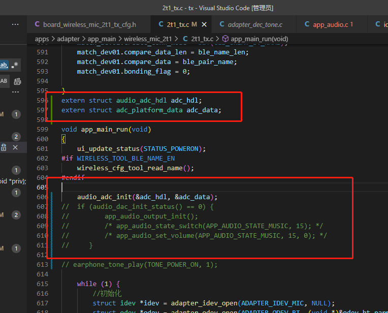Click the Replace All icon beside AB
This screenshot has width=388, height=313.
(17, 81)
